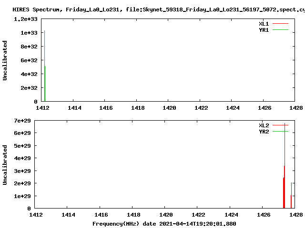This screenshot has height=228, width=305.
Task: Click the 4e+29 y-axis value
Action: click(22, 158)
